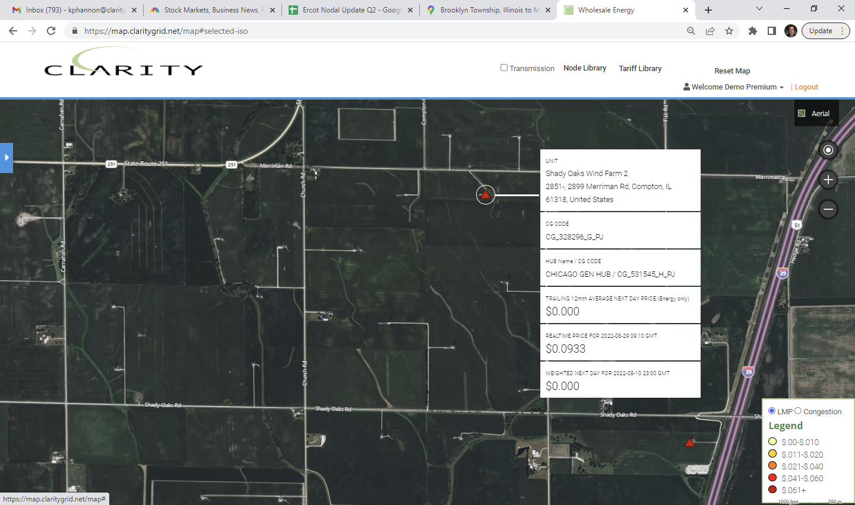
Task: Click the Shady Oaks Wind Farm 2 name
Action: (x=587, y=174)
